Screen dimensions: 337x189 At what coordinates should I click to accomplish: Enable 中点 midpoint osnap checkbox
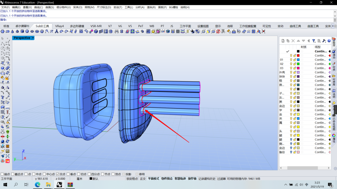(x=34, y=174)
